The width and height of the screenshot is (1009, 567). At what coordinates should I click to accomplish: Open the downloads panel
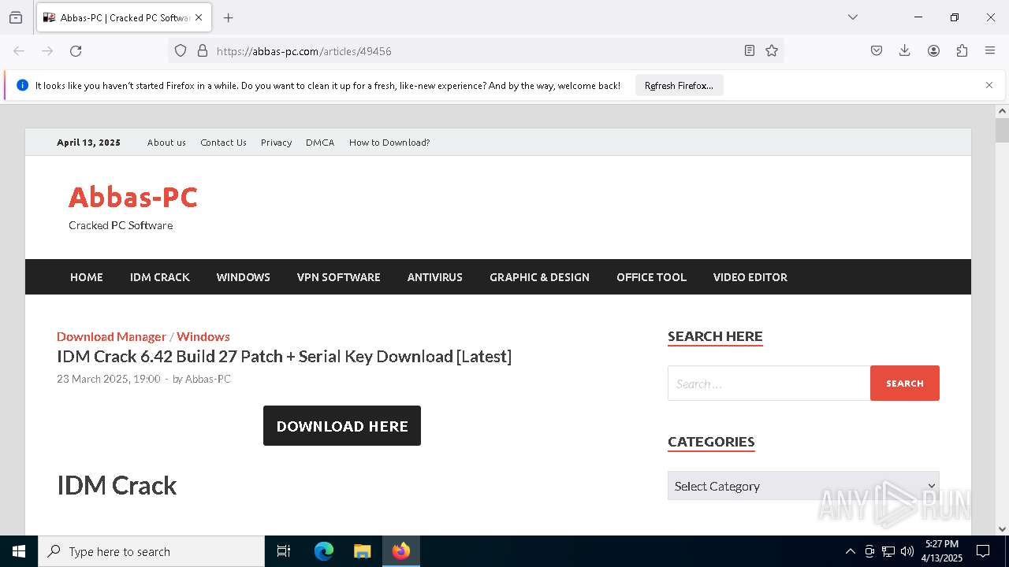coord(905,50)
